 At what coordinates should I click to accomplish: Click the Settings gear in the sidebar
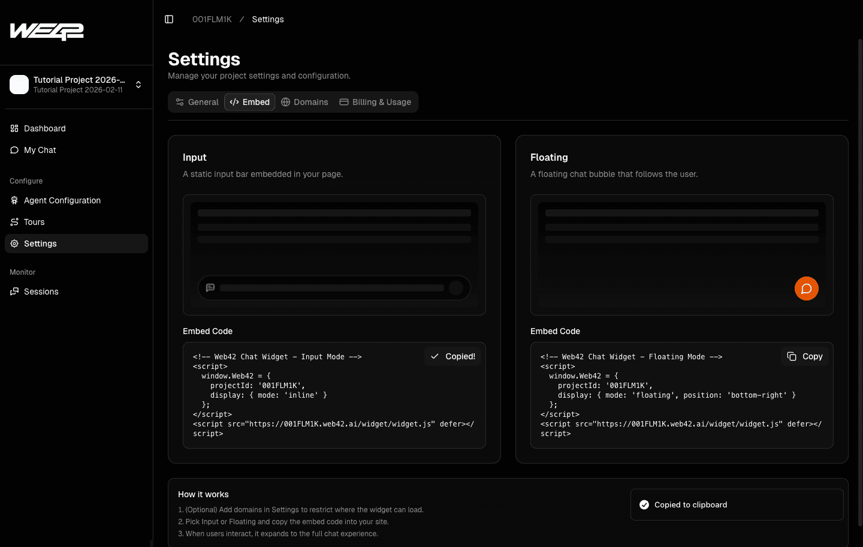40,243
